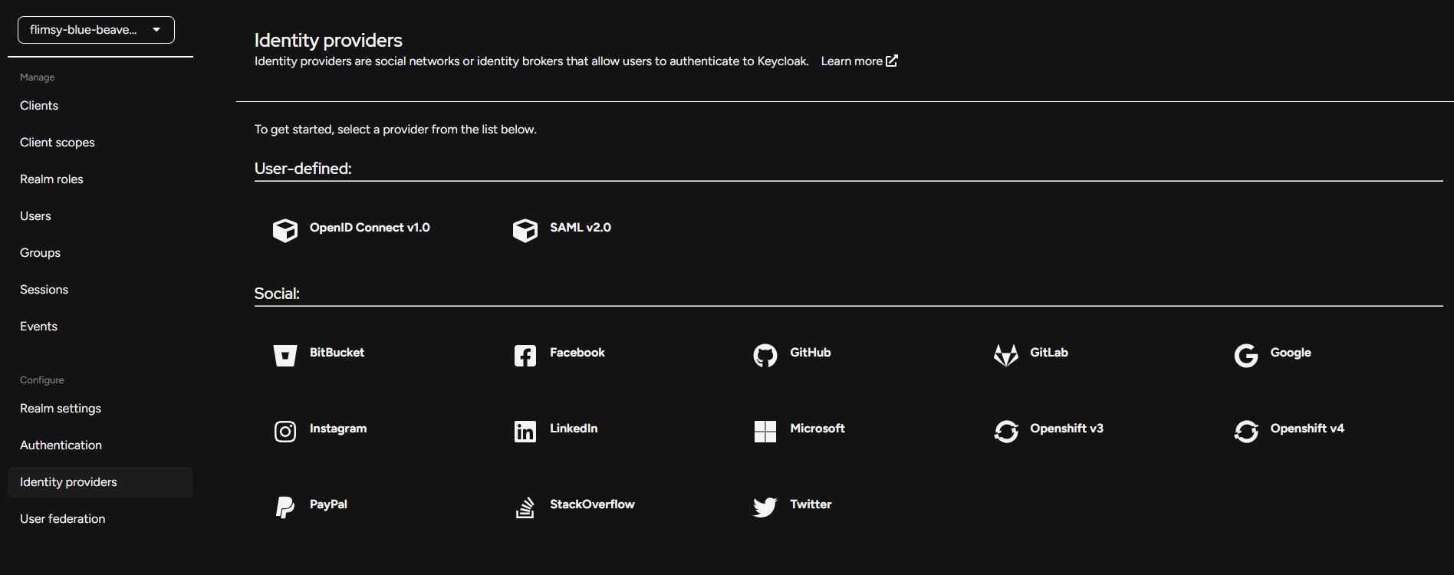Image resolution: width=1454 pixels, height=575 pixels.
Task: Choose the SAML v2.0 provider label
Action: (x=581, y=228)
